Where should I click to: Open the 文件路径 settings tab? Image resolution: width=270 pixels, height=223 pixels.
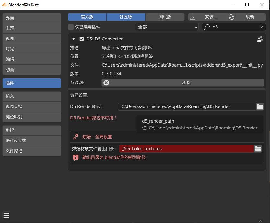pyautogui.click(x=32, y=151)
